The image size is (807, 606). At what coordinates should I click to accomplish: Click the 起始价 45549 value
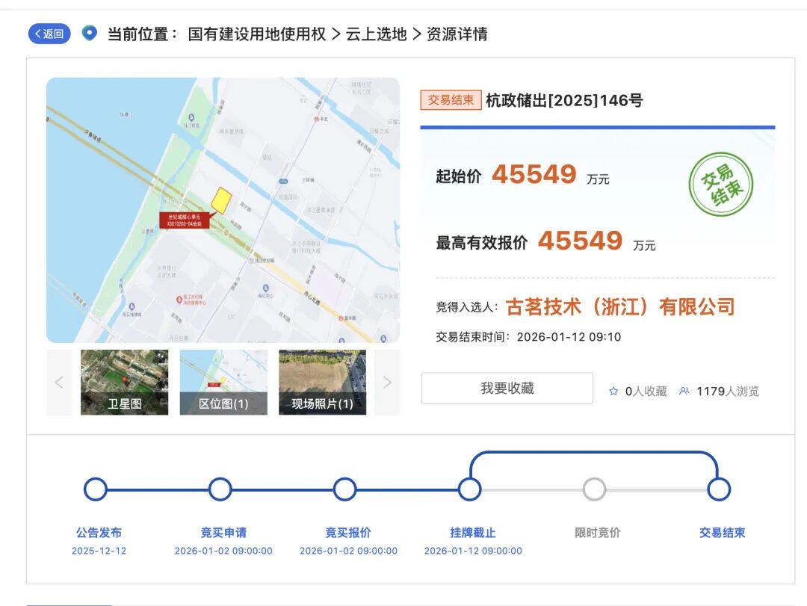tap(534, 175)
